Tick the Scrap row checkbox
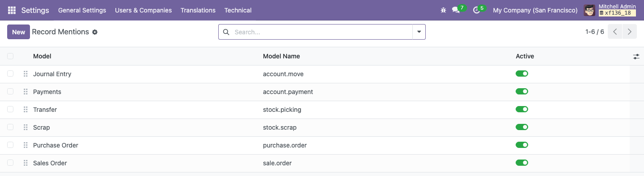Image resolution: width=644 pixels, height=176 pixels. point(10,127)
